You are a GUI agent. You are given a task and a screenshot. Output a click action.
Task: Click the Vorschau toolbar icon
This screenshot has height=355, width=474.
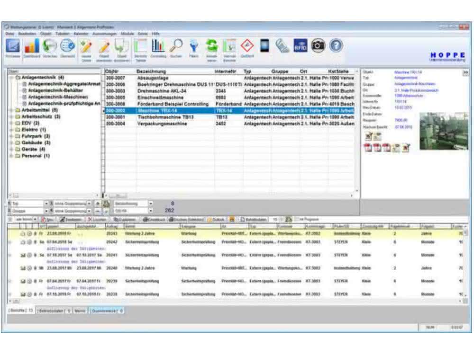50,46
